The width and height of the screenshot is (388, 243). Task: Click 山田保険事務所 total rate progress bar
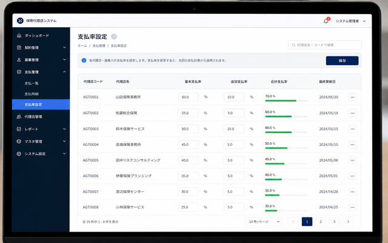(x=286, y=101)
